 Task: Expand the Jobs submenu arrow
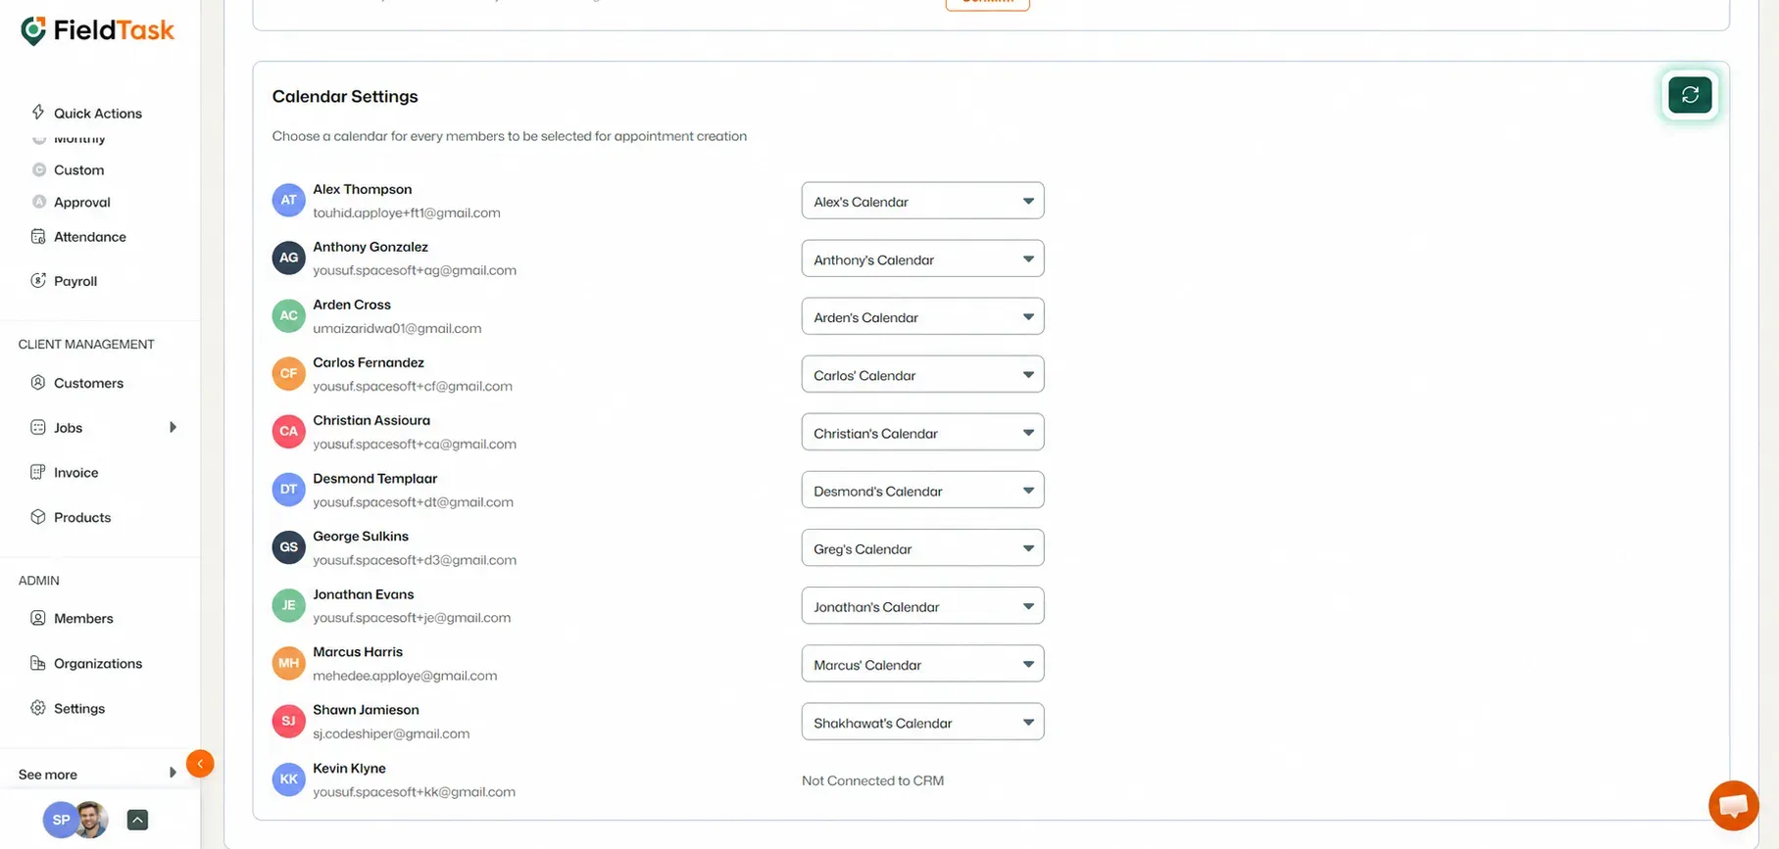pos(173,427)
